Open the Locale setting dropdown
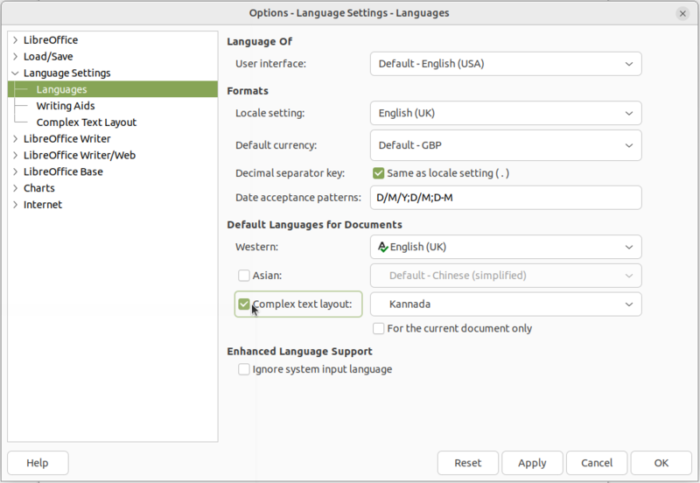This screenshot has height=483, width=700. (x=506, y=113)
